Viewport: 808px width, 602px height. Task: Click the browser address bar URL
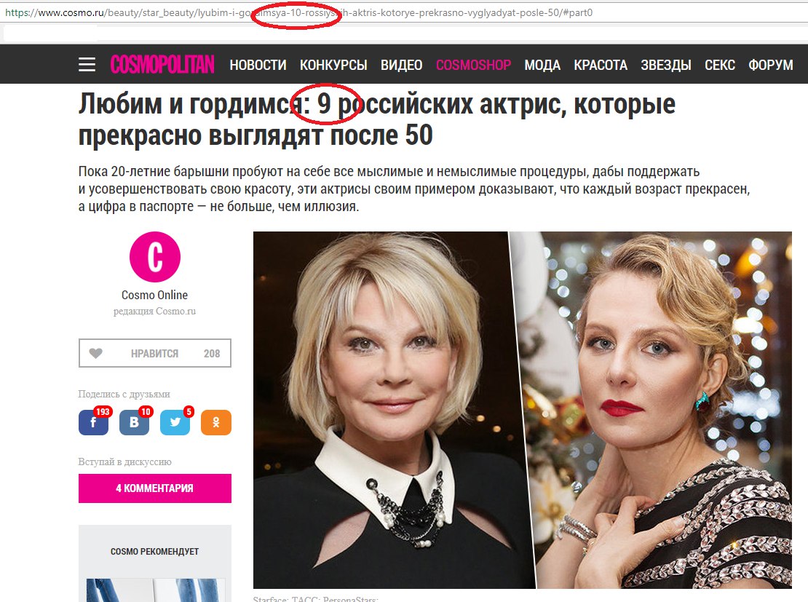[x=299, y=12]
